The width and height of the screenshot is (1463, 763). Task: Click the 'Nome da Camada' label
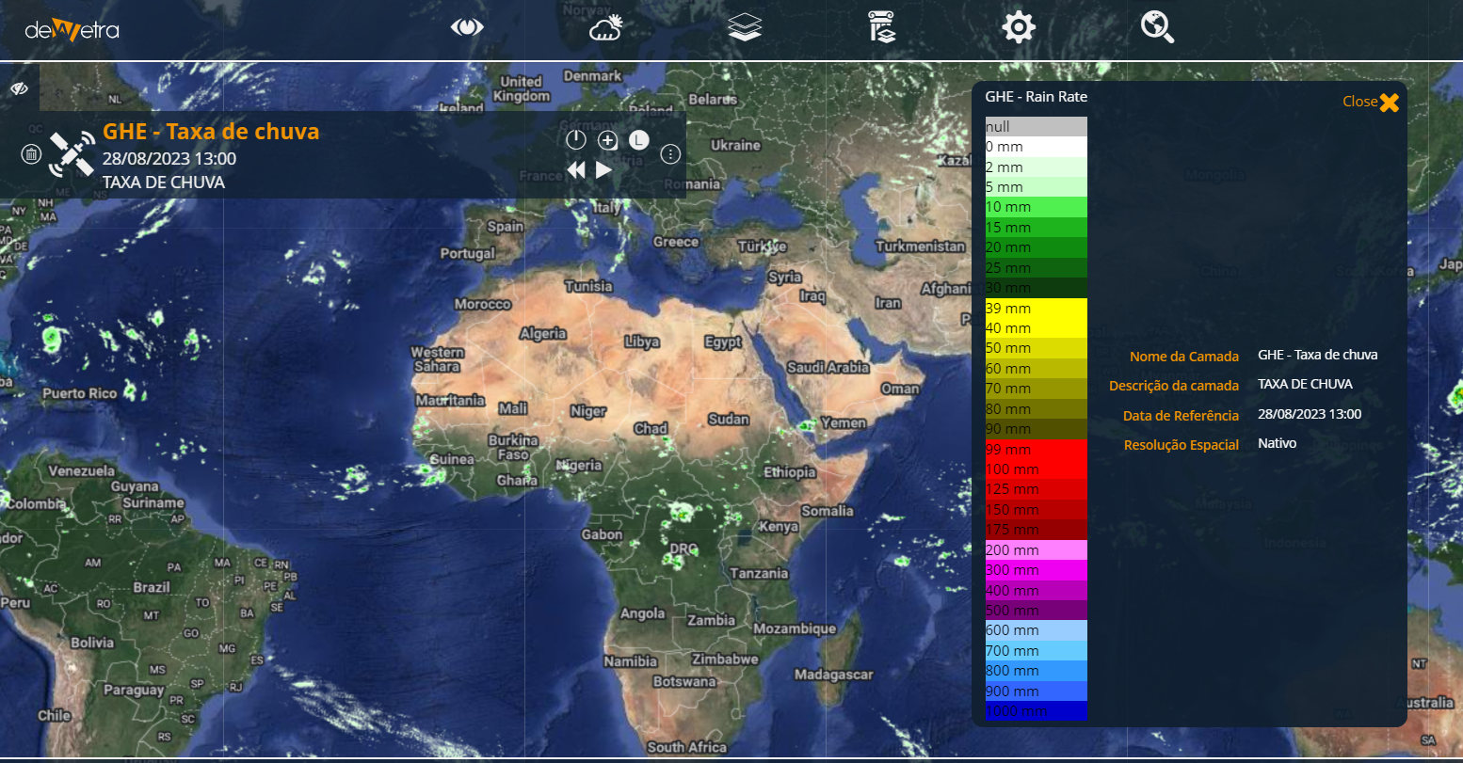click(1184, 357)
